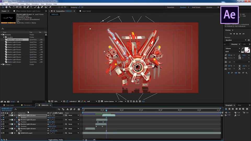Select the Zoom tool magnifier
This screenshot has height=141, width=251.
10,7
